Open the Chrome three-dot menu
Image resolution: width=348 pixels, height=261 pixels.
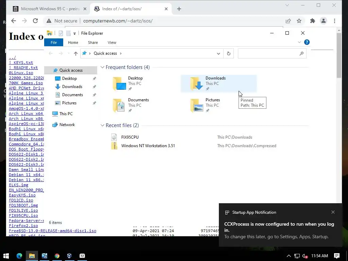tap(334, 21)
